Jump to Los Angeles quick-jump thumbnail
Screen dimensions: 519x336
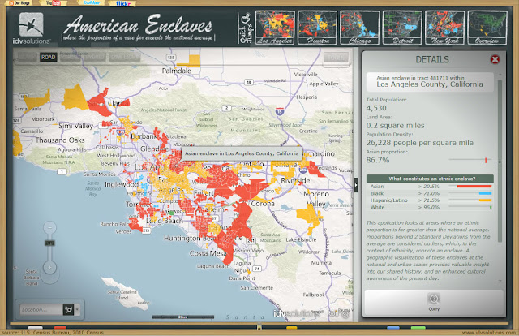(275, 28)
